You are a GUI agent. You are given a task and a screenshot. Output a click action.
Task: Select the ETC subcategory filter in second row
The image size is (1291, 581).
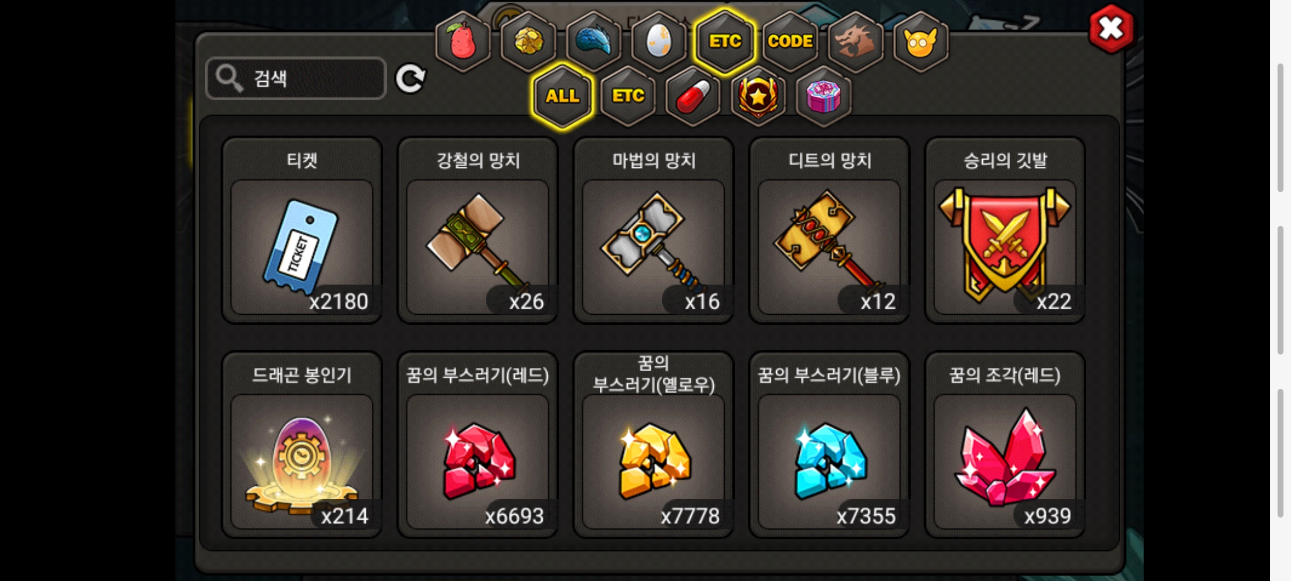(x=628, y=96)
